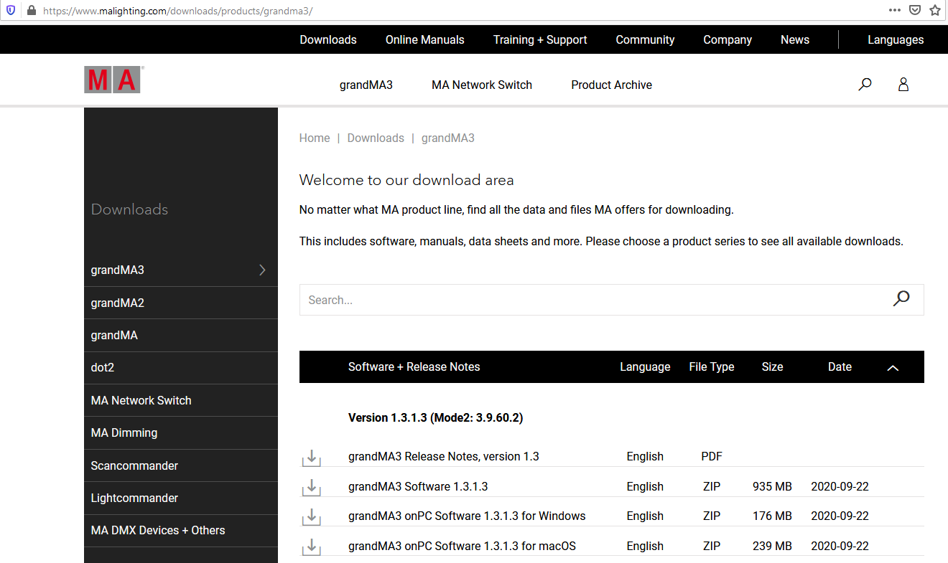Select grandMA3 in the product navigation
The width and height of the screenshot is (948, 563).
366,85
